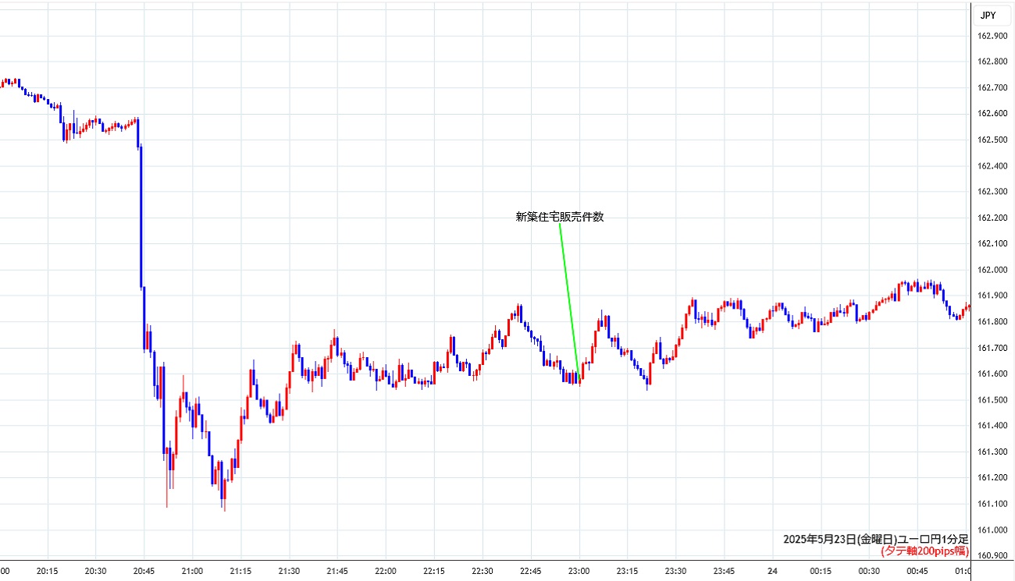Click the 162.300 price axis label
This screenshot has height=581, width=1015.
[x=992, y=191]
